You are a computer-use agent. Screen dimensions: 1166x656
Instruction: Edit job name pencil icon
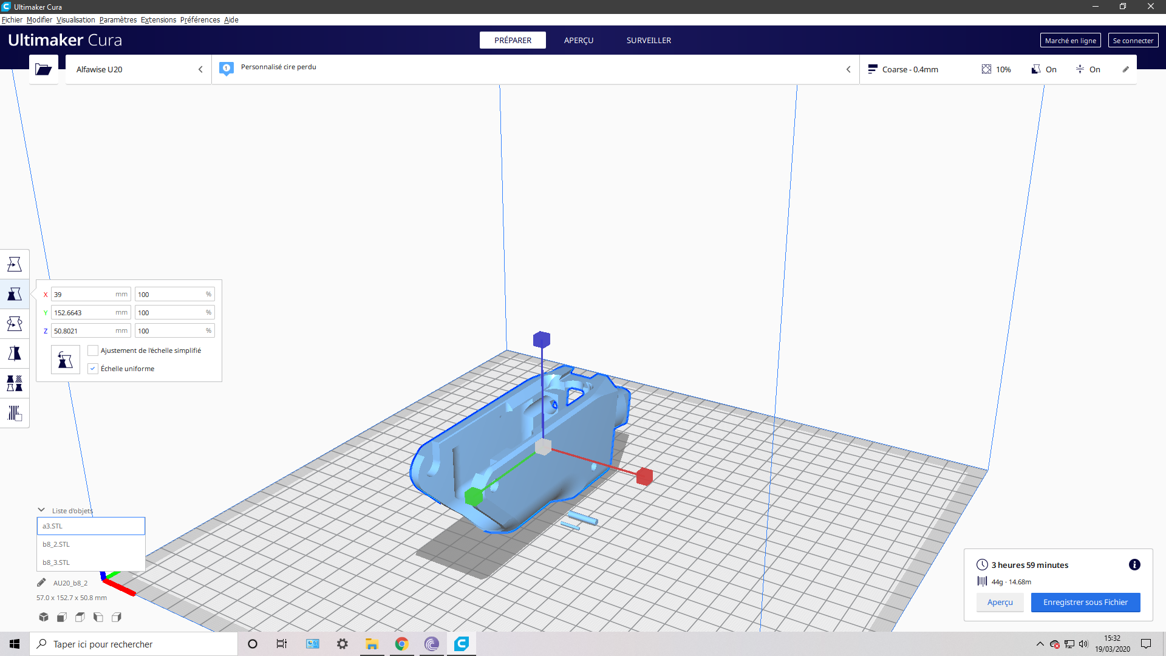pyautogui.click(x=41, y=583)
